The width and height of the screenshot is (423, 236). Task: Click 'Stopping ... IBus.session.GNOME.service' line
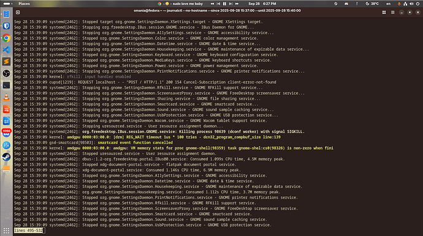134,27
